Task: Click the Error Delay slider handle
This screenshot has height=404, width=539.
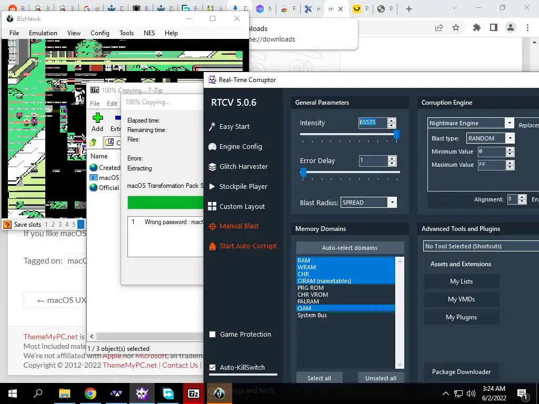Action: [303, 173]
